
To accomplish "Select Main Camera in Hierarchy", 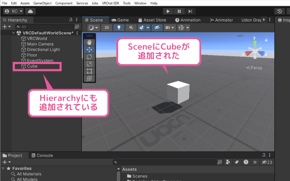I will click(x=37, y=44).
